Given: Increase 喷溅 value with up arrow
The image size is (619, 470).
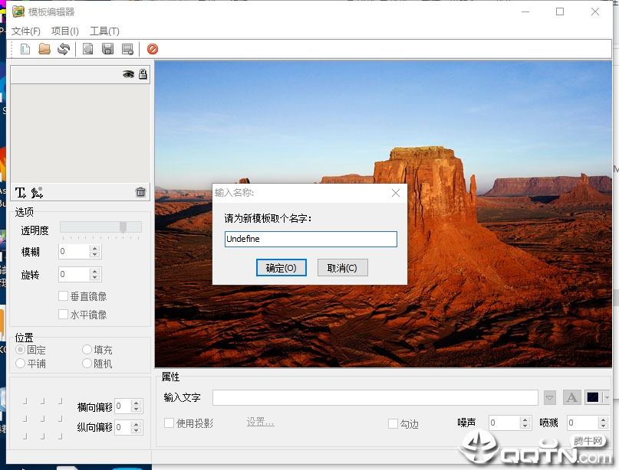Looking at the screenshot, I should tap(603, 419).
